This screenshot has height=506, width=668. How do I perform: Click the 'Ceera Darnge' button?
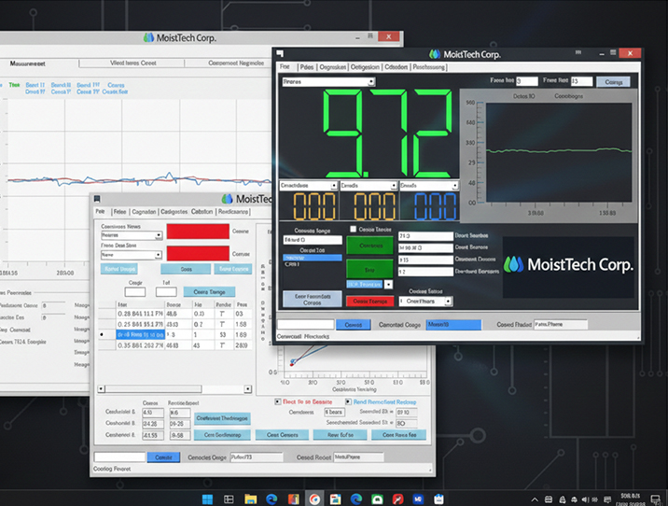(209, 292)
